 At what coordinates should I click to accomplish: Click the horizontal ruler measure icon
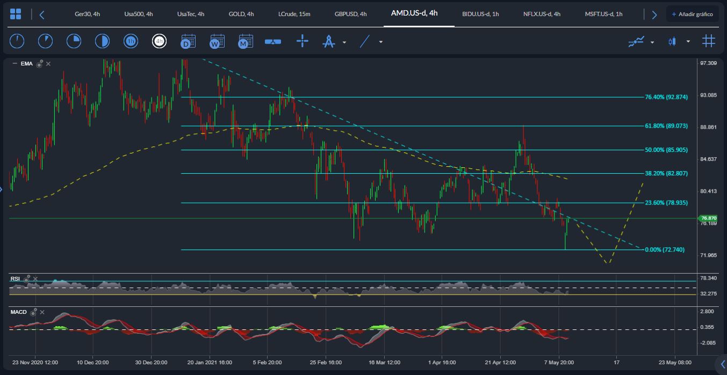(x=273, y=41)
